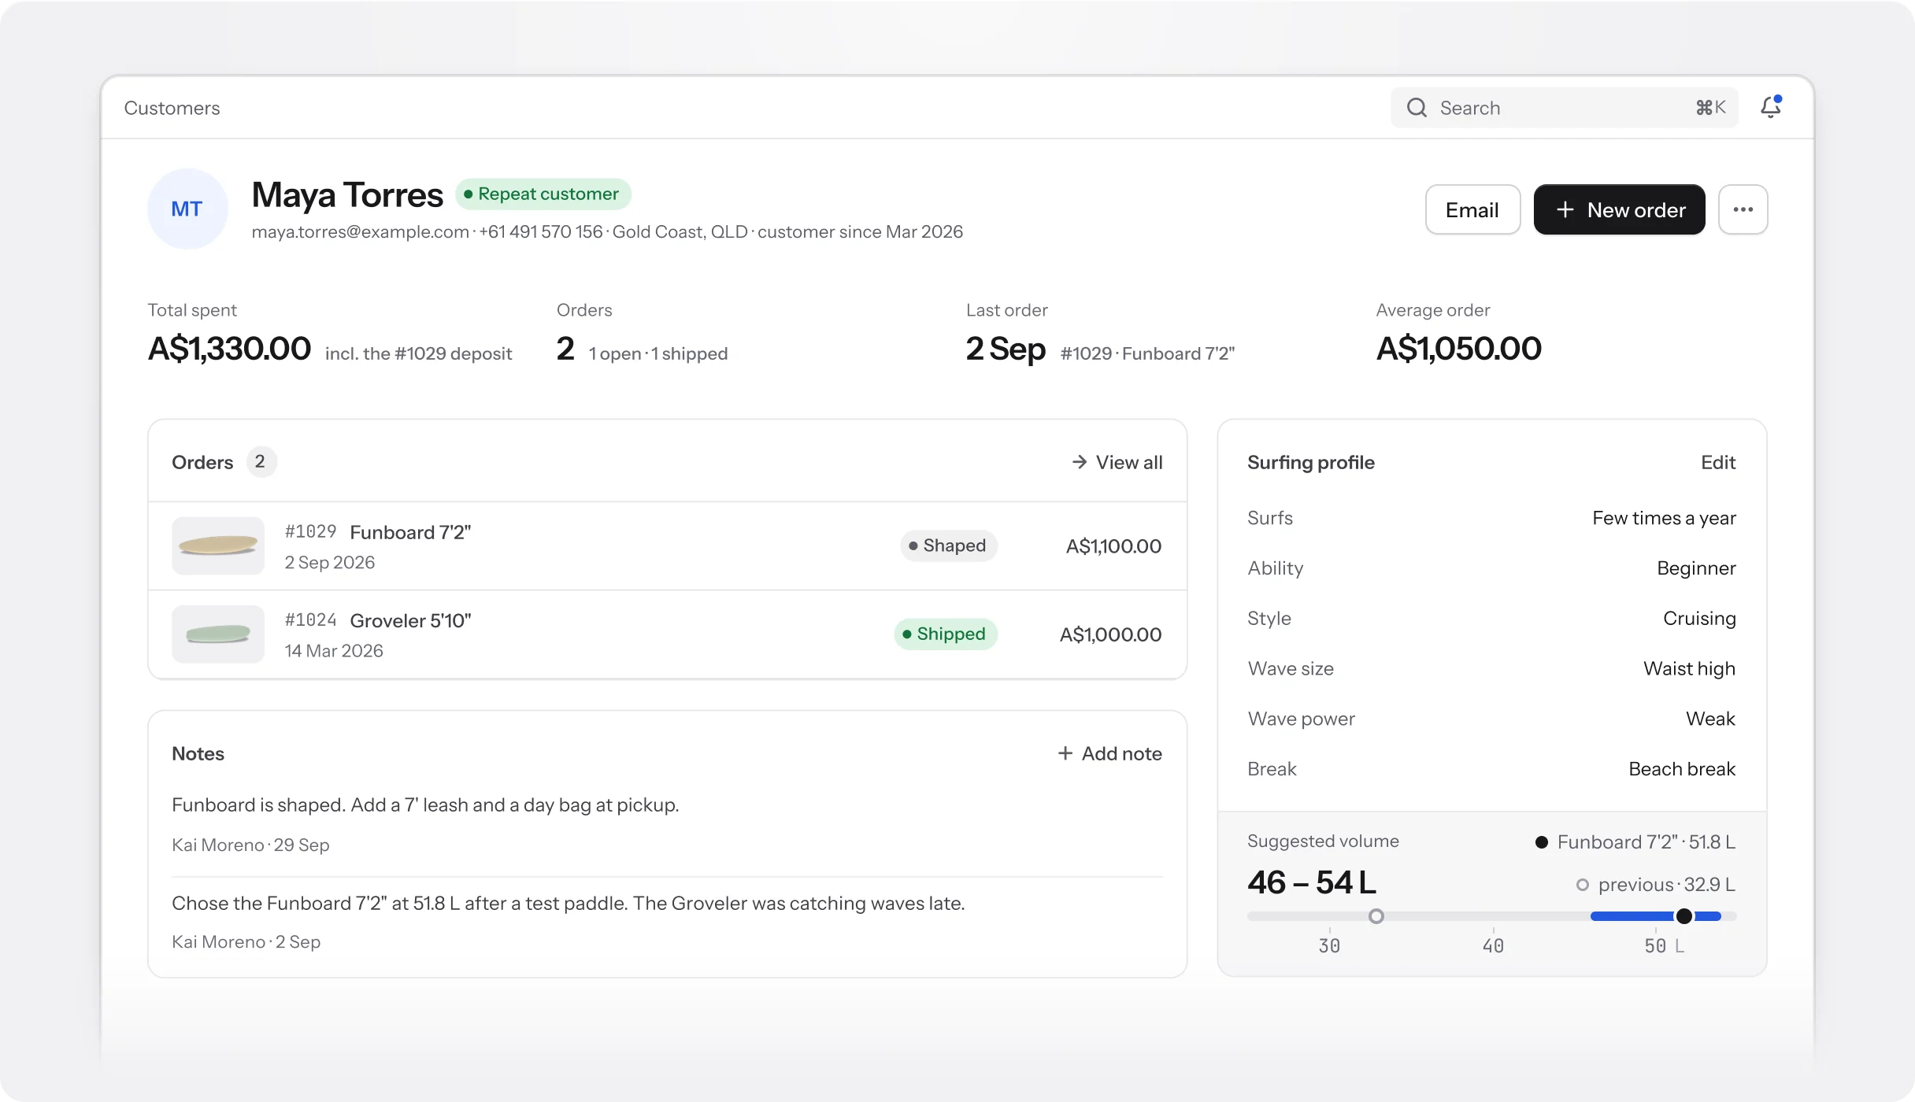Click the Shipped status badge
This screenshot has width=1915, height=1102.
[x=946, y=634]
